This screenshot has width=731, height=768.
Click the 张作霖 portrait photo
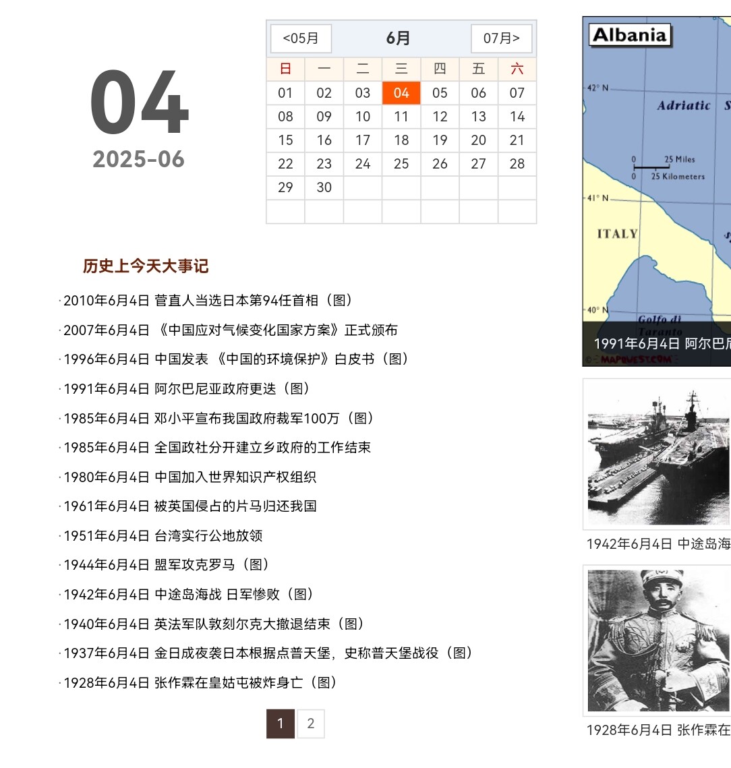pos(658,641)
